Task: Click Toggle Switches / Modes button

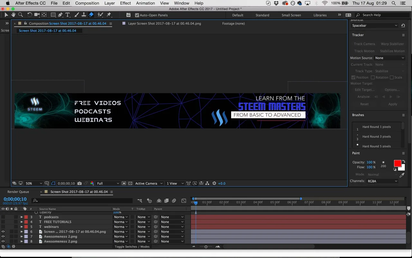Action: pos(132,247)
